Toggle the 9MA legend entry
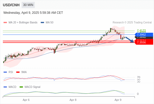This screenshot has width=154, height=104. 21,72
